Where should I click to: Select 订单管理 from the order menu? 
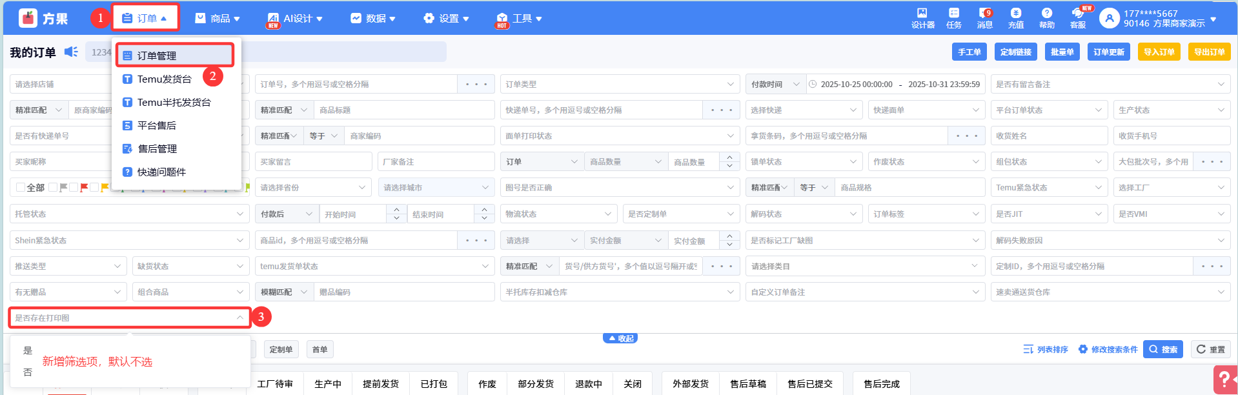click(x=175, y=56)
